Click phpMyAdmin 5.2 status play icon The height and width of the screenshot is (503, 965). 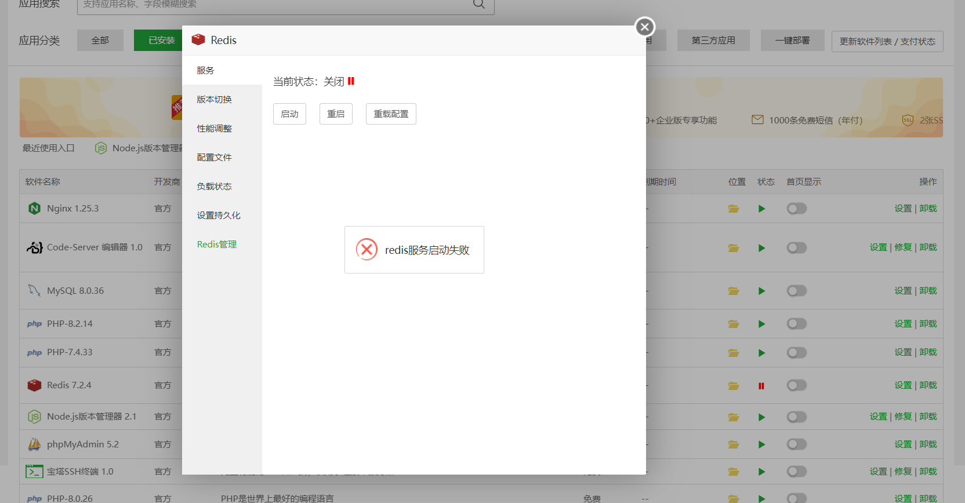coord(761,444)
